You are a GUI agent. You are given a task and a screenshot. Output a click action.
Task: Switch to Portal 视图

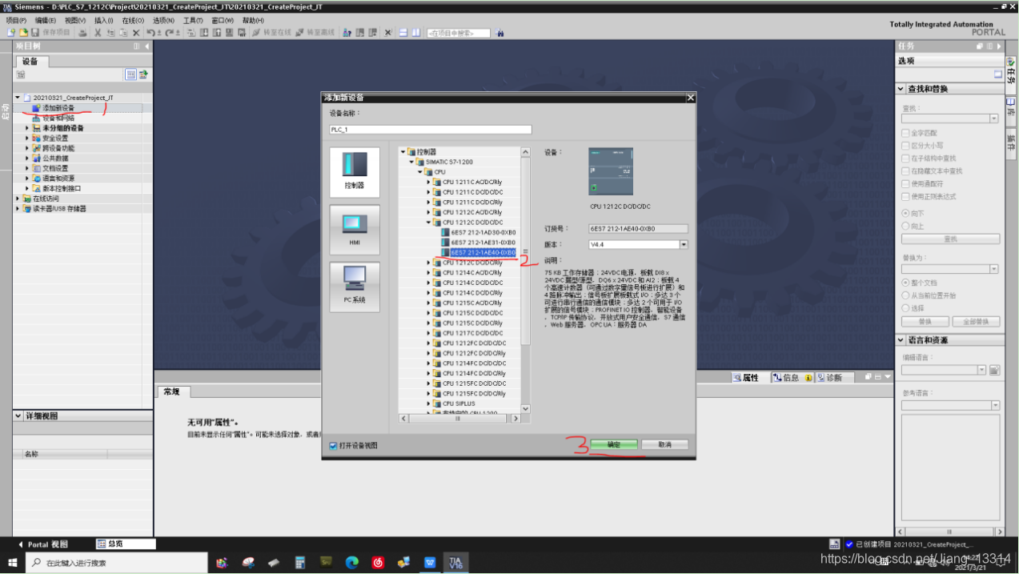[x=43, y=544]
